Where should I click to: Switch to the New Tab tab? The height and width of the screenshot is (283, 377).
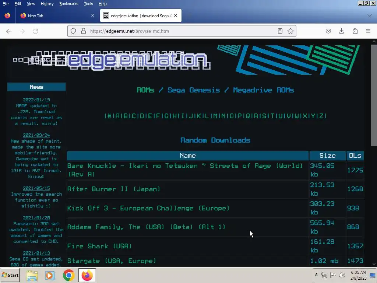(x=57, y=15)
